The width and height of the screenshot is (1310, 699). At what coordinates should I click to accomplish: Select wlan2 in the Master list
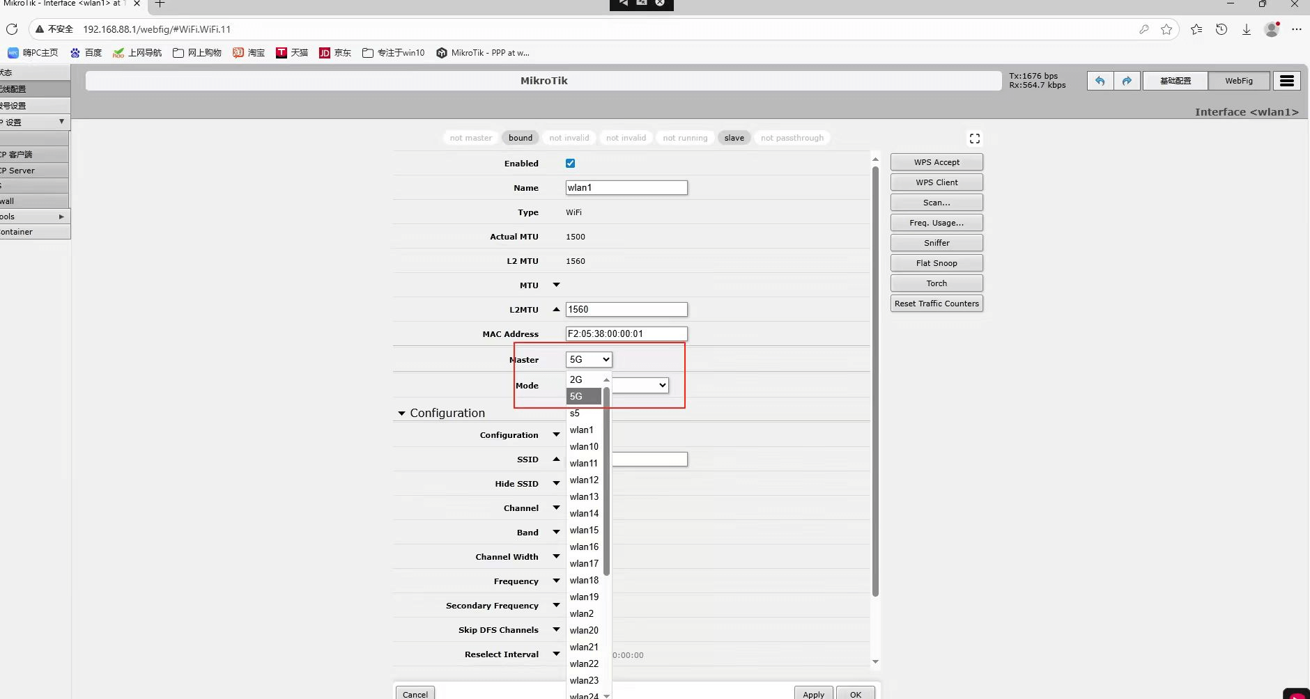pyautogui.click(x=584, y=613)
